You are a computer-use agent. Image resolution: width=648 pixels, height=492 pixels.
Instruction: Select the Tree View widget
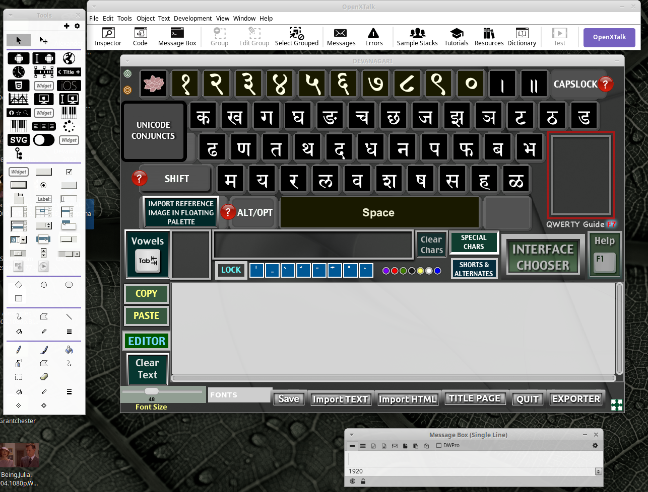(19, 153)
